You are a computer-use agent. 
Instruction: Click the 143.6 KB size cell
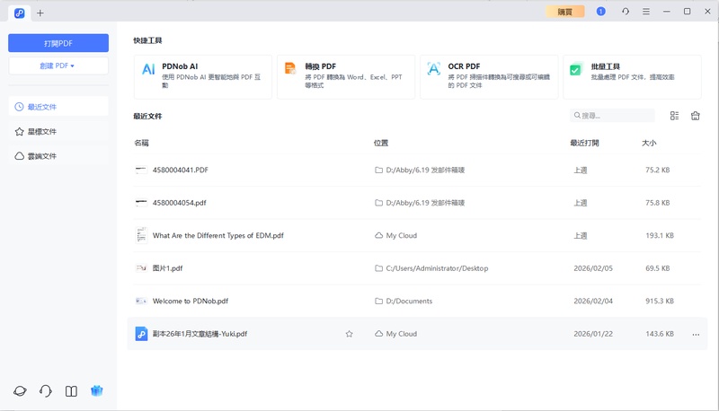click(660, 334)
